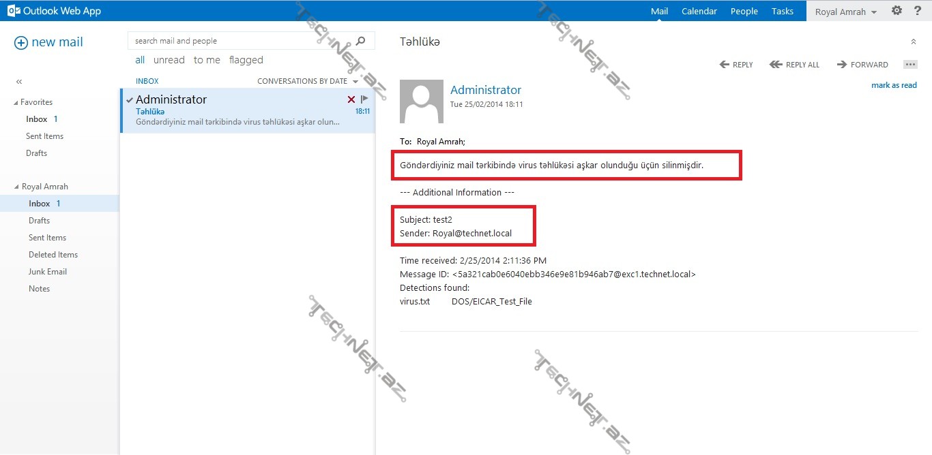Collapse the folder pane with double chevron
This screenshot has width=932, height=455.
click(x=19, y=81)
